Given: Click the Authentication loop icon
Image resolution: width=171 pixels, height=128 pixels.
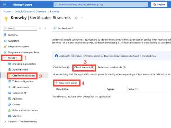Looking at the screenshot, I should [x=10, y=70].
